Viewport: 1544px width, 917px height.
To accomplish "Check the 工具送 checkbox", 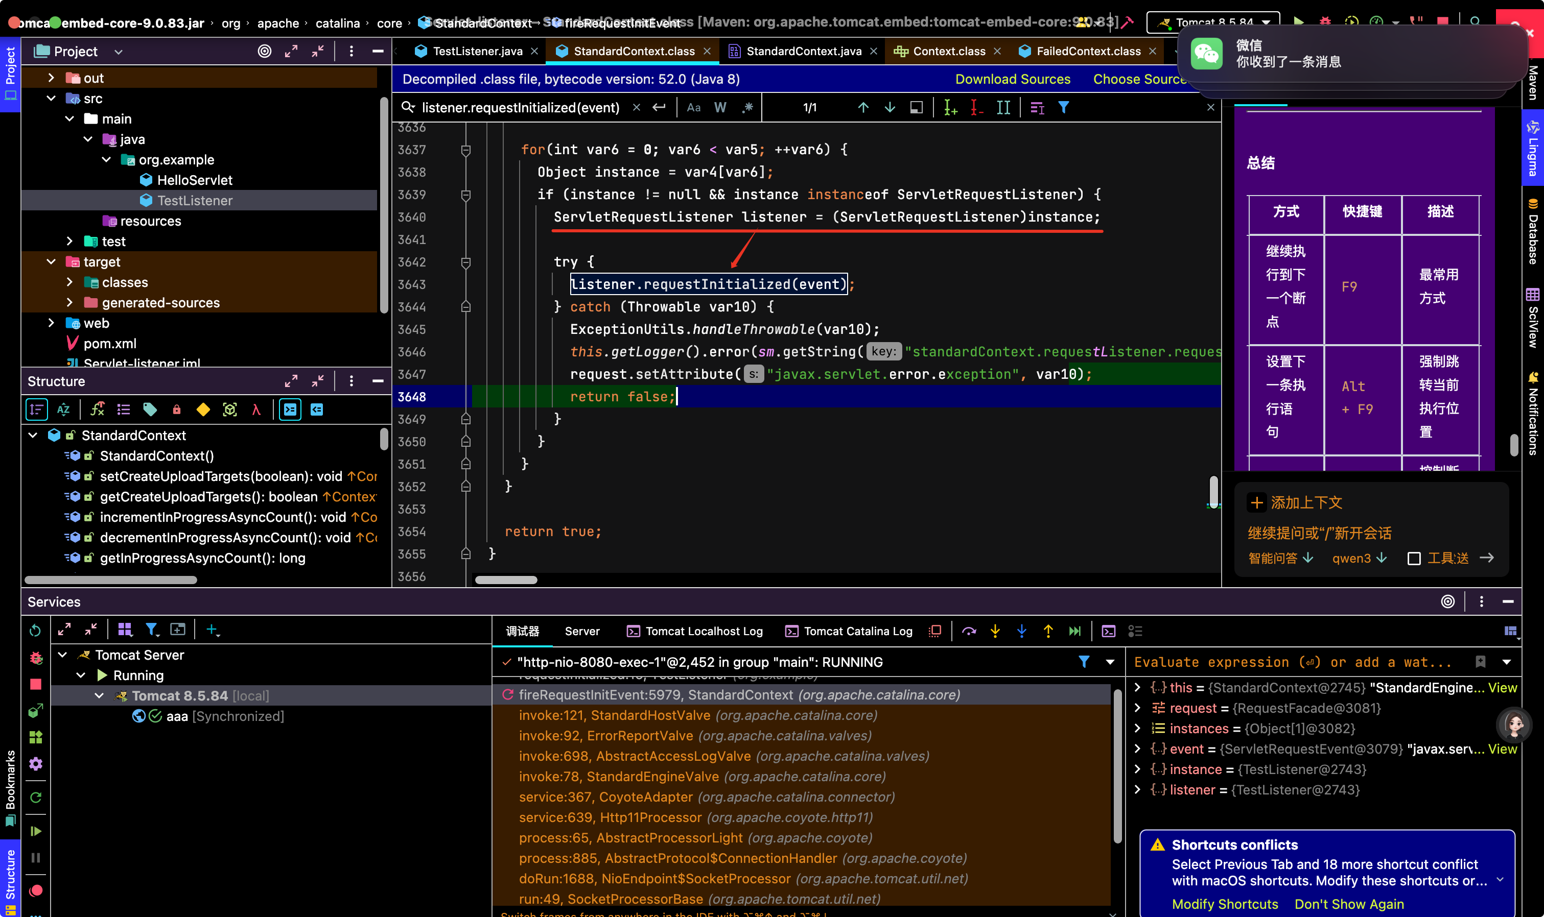I will click(1414, 559).
